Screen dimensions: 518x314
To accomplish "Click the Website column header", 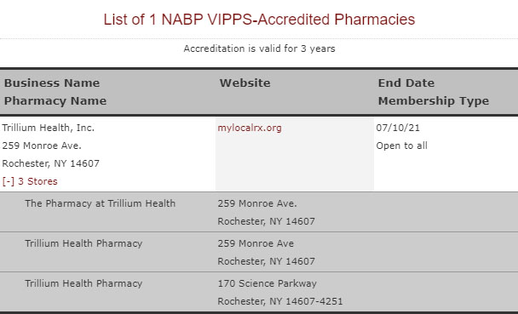I will (245, 83).
